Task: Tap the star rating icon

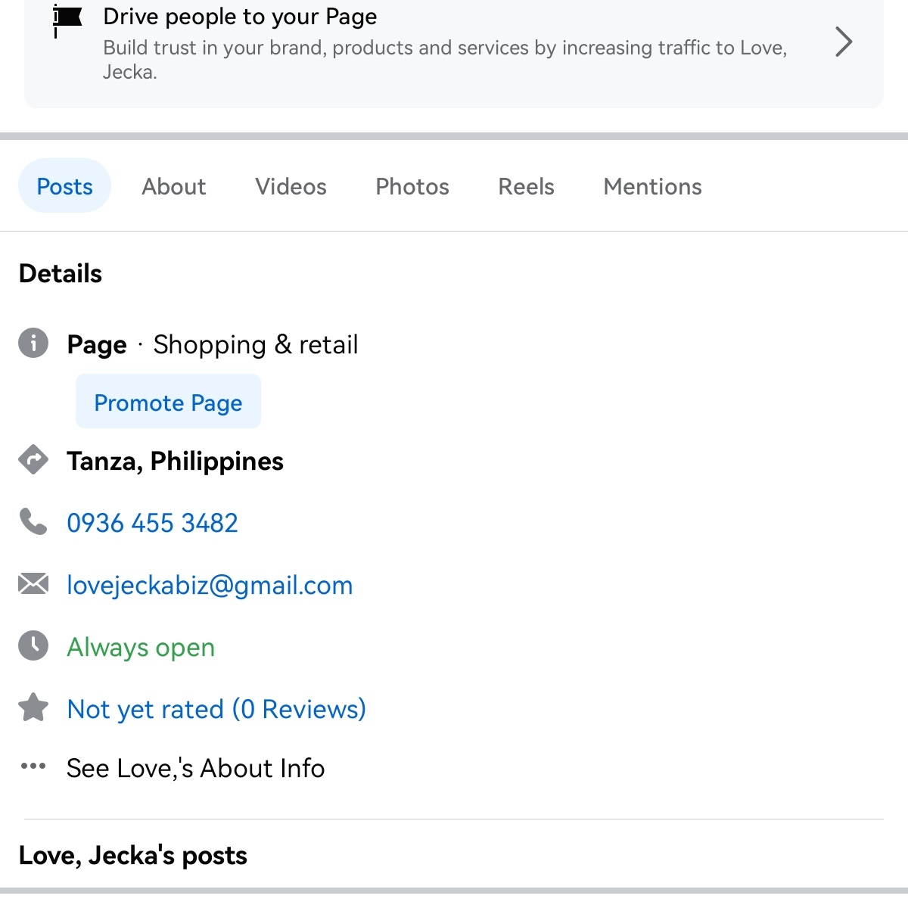Action: tap(33, 708)
